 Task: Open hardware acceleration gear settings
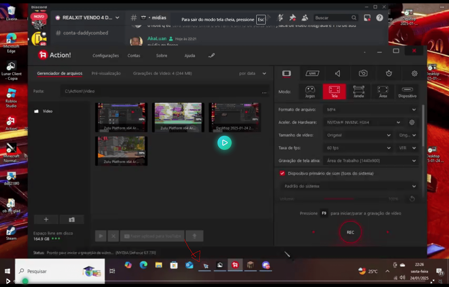[412, 122]
